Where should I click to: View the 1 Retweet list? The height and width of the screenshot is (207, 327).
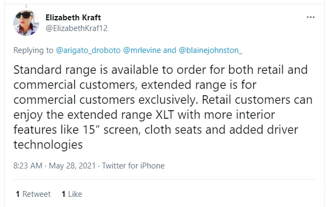(x=33, y=194)
